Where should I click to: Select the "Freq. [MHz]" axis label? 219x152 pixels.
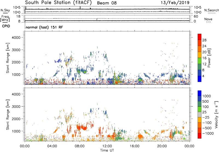(x=5, y=18)
